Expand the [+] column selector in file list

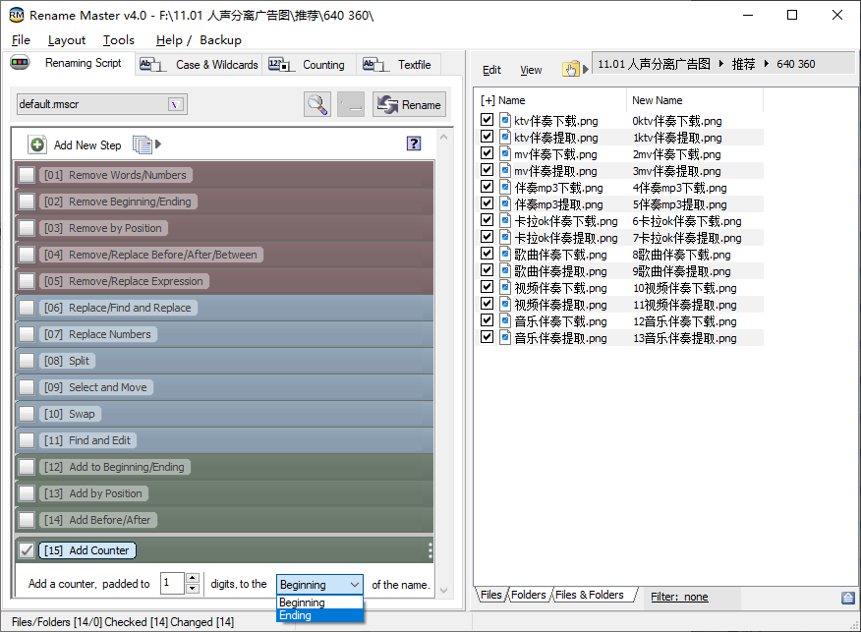pyautogui.click(x=488, y=100)
